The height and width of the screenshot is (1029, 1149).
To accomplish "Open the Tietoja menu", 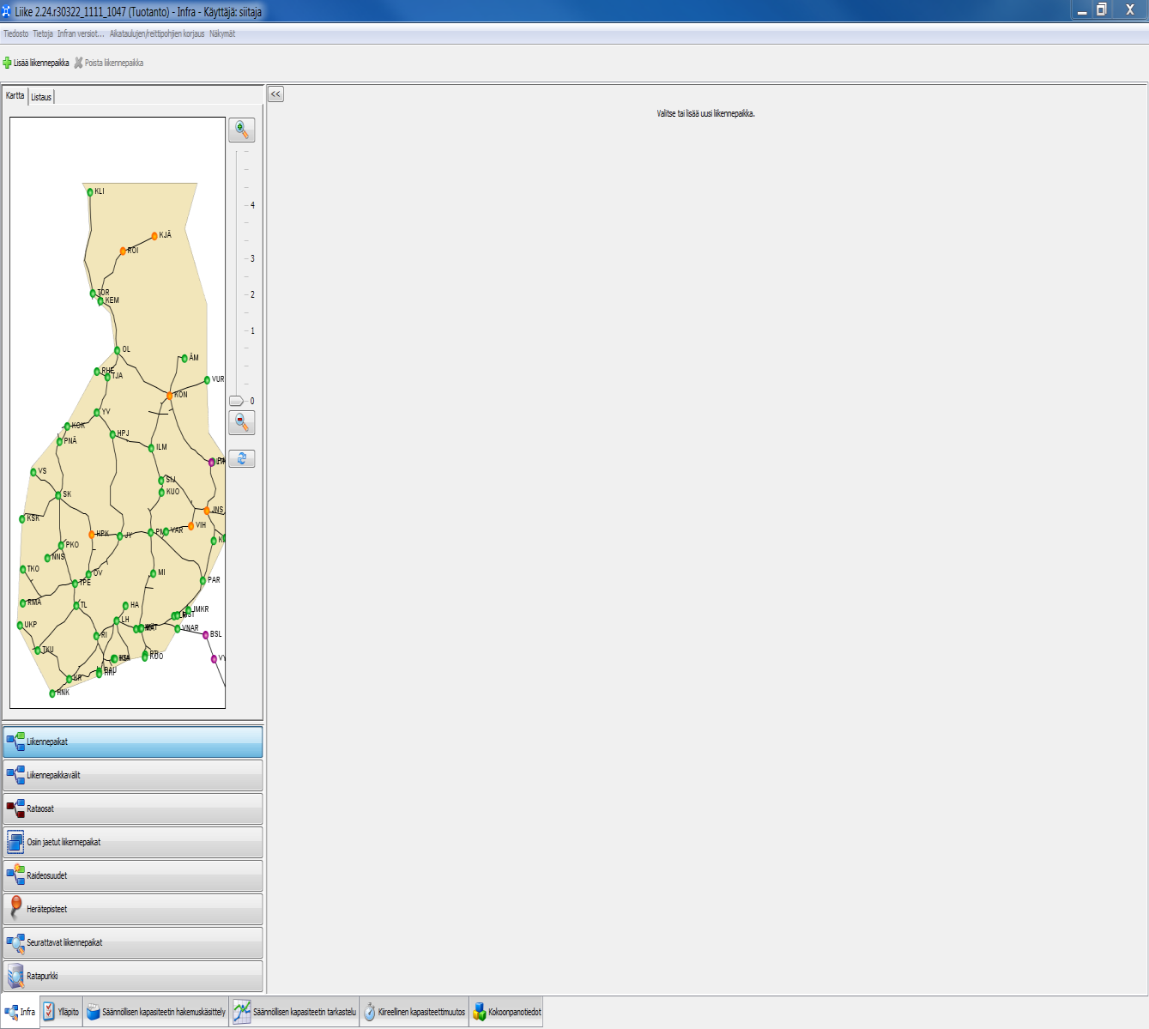I will point(43,33).
